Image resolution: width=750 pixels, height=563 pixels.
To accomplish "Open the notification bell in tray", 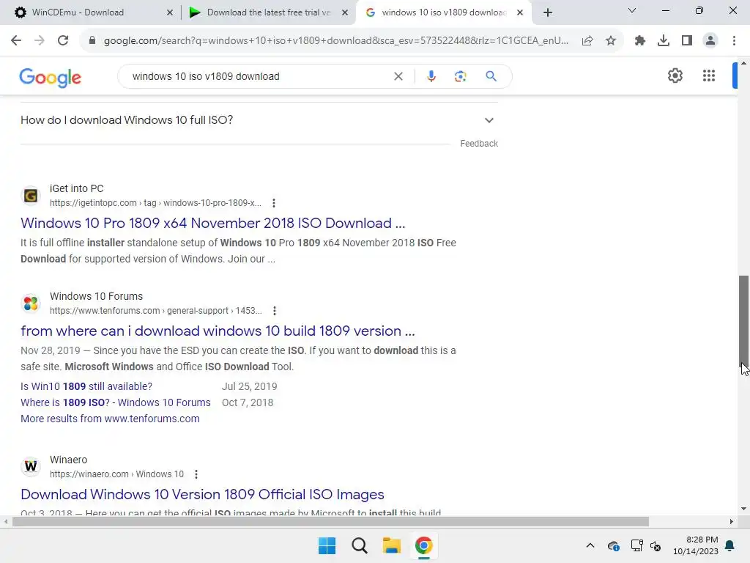I will point(730,545).
